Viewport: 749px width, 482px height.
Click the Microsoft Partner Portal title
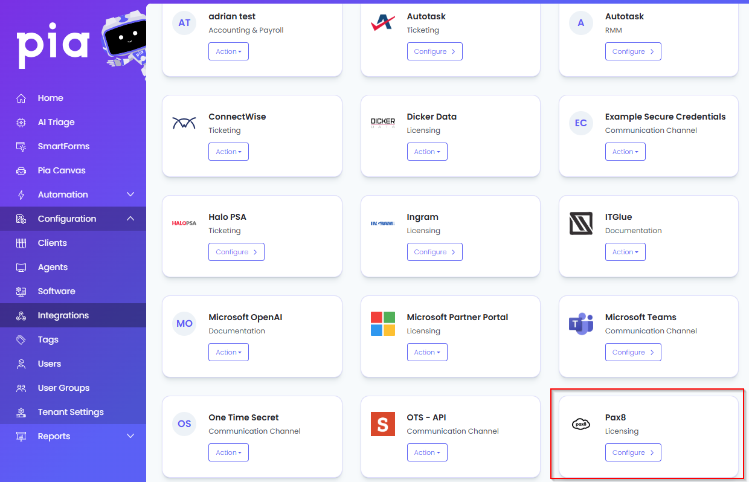457,317
